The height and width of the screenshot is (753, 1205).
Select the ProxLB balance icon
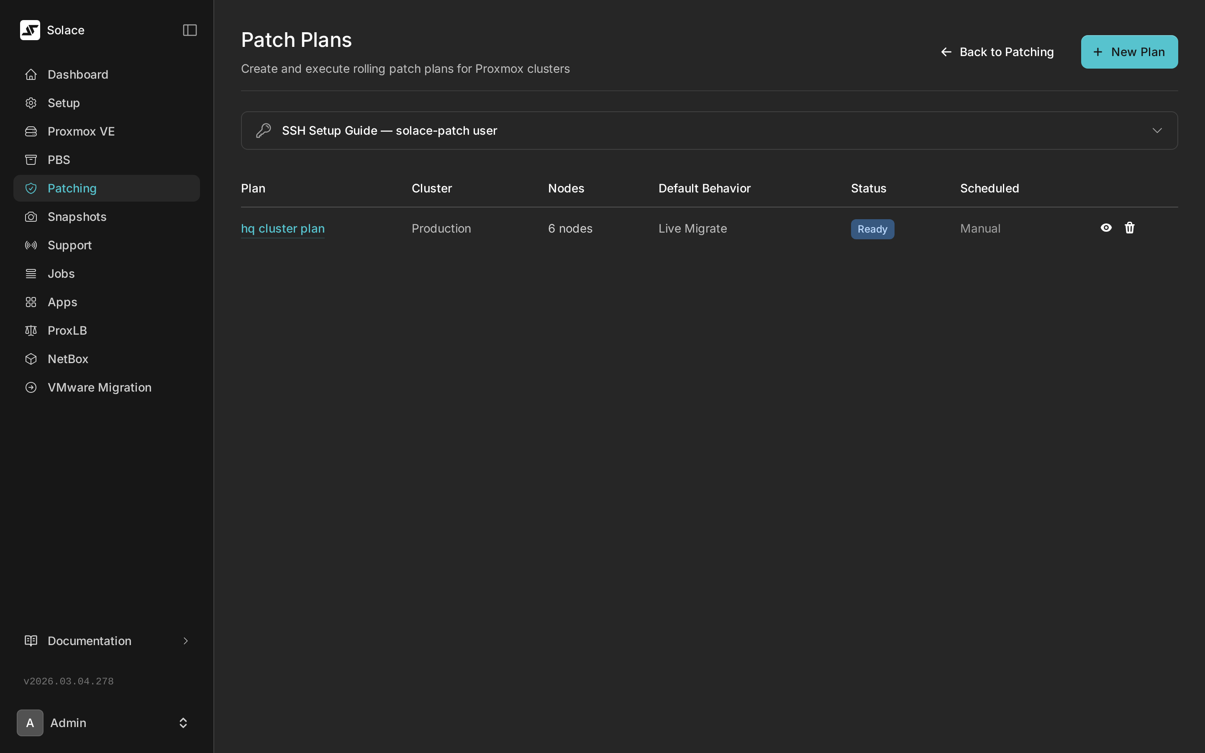coord(31,330)
